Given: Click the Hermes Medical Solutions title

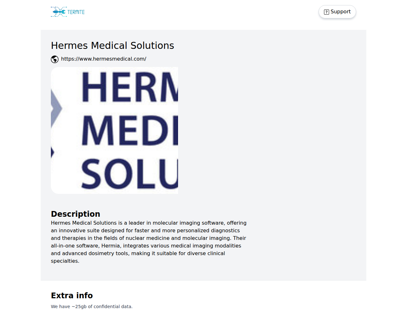Looking at the screenshot, I should coord(113,46).
